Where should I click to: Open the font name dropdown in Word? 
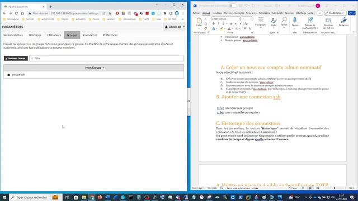[x=239, y=19]
